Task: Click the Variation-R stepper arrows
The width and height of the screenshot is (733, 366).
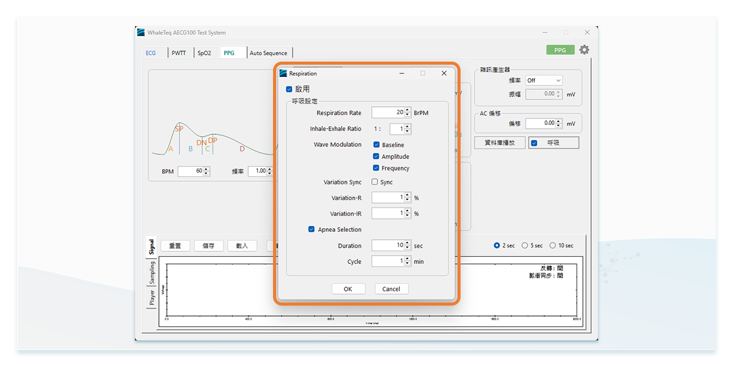Action: click(x=407, y=198)
